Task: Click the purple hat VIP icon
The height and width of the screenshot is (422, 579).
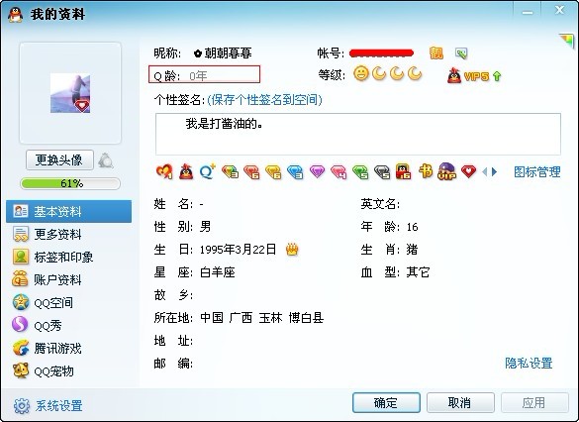Action: [x=446, y=171]
